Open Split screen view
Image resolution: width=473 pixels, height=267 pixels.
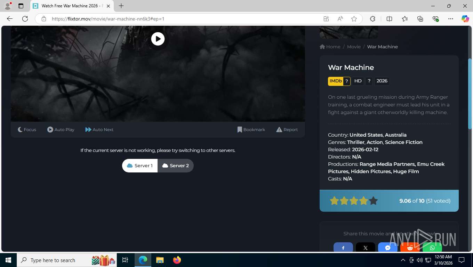tap(389, 19)
